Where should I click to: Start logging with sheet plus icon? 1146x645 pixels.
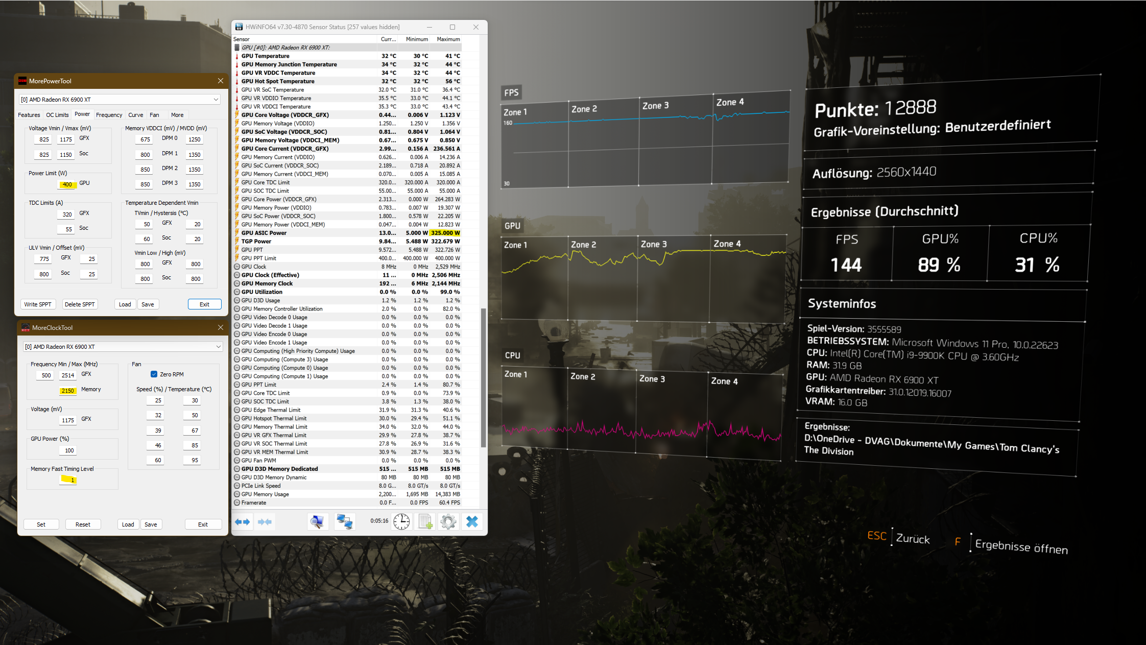(x=425, y=521)
